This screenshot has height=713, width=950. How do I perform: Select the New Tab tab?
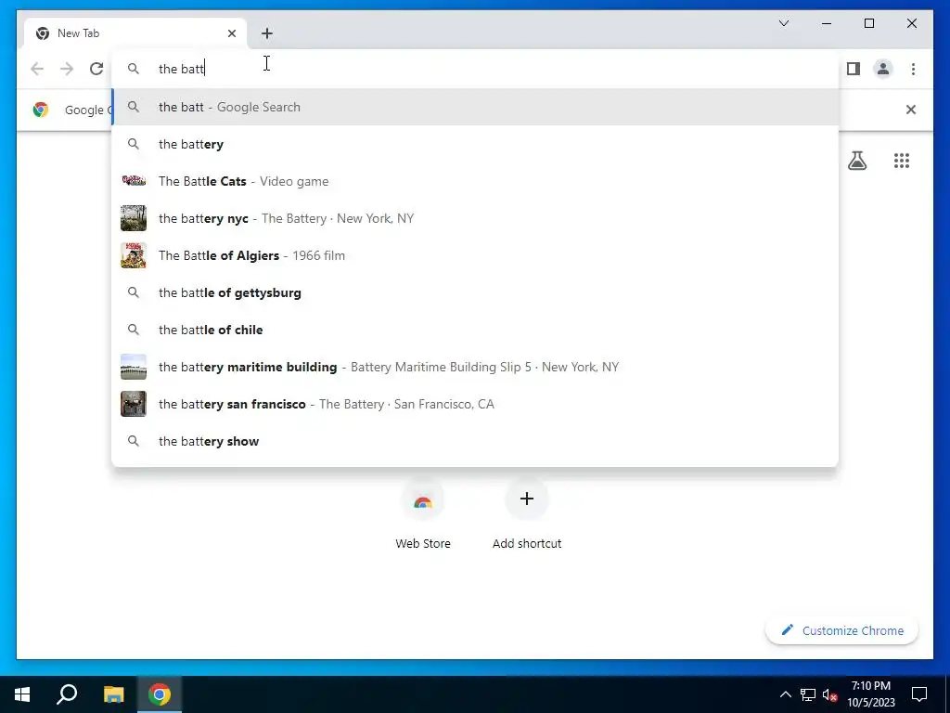pos(135,33)
